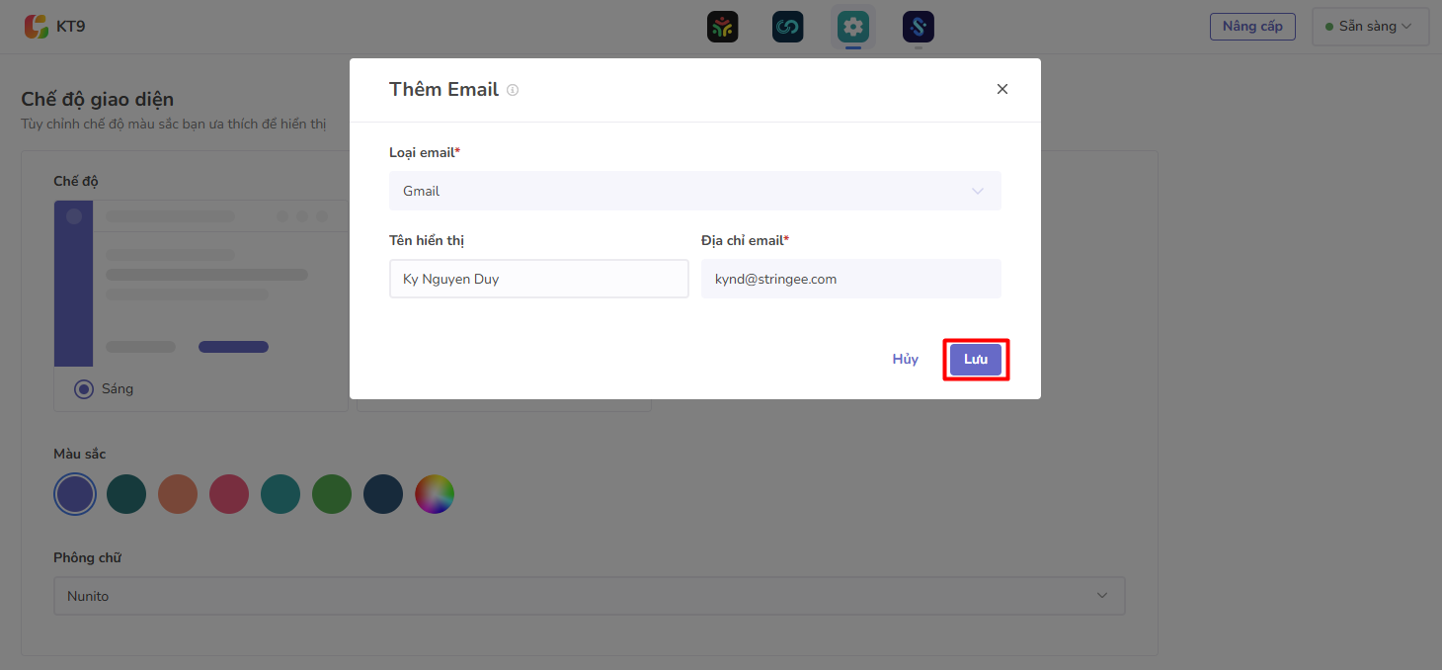Screen dimensions: 1442x670
Task: Pick the rainbow custom color swatch
Action: click(x=435, y=494)
